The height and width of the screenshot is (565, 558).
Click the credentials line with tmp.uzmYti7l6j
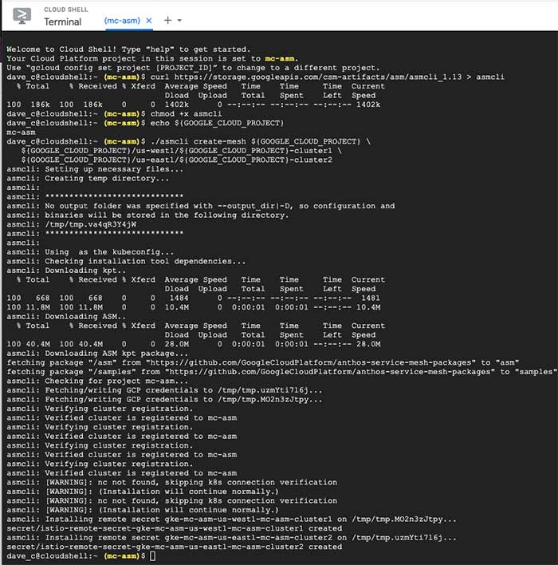tap(164, 390)
